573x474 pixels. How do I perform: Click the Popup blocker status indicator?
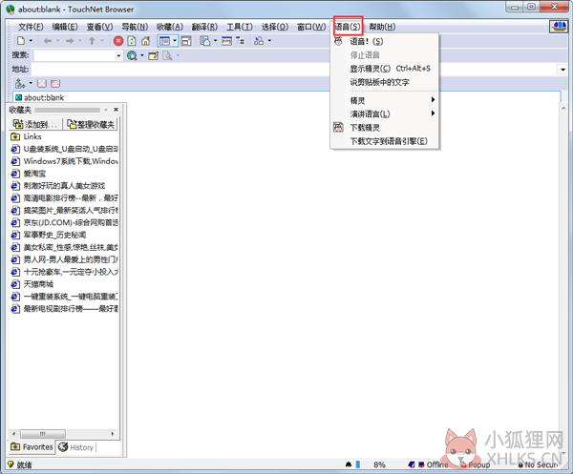(x=475, y=464)
